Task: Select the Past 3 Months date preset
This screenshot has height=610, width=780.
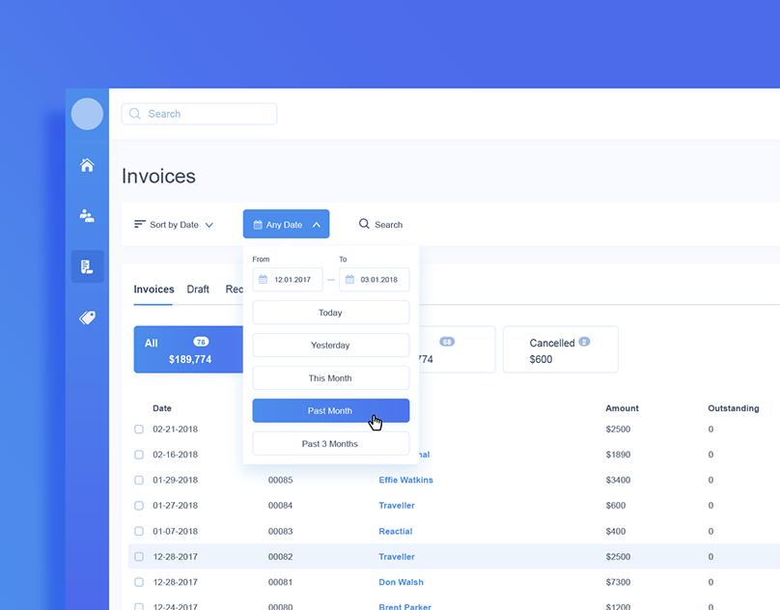Action: pos(331,444)
